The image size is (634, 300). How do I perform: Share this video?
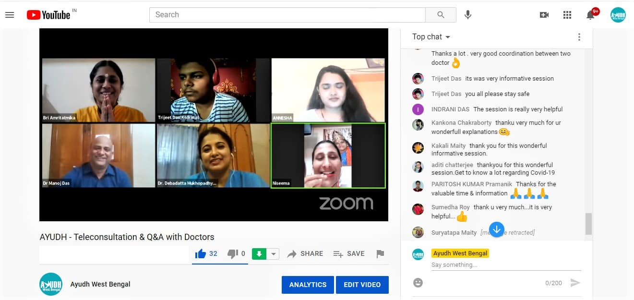(305, 254)
